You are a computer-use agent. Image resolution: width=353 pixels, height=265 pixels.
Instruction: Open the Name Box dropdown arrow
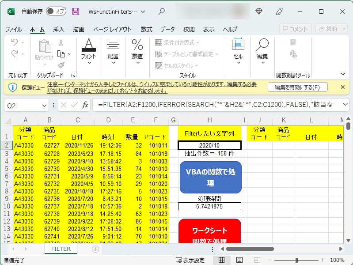click(x=44, y=106)
